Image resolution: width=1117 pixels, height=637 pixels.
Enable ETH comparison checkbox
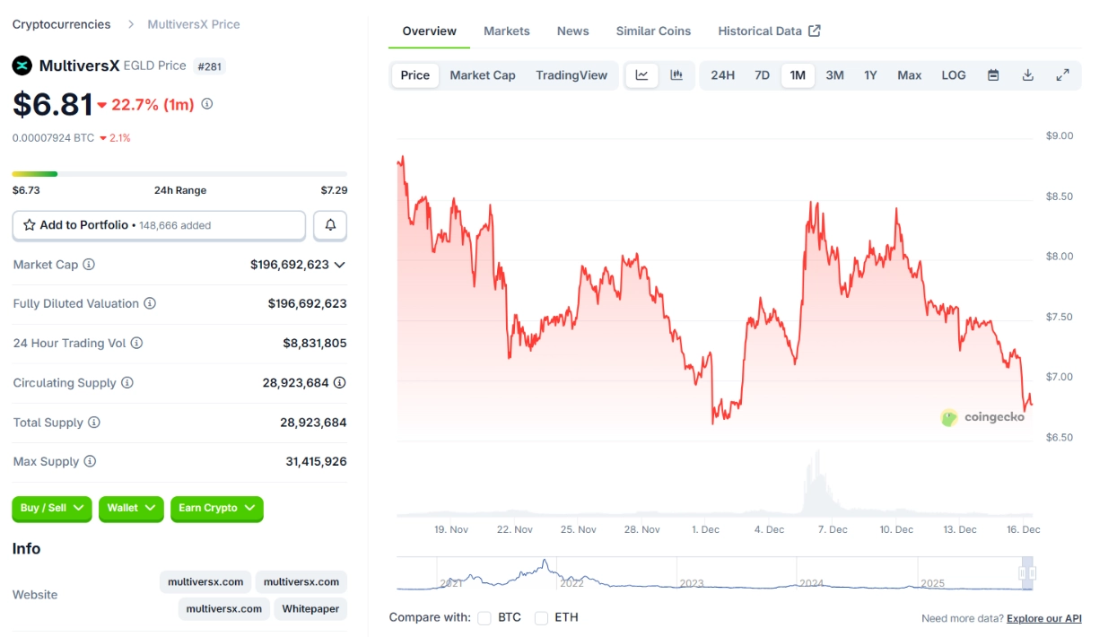(541, 618)
